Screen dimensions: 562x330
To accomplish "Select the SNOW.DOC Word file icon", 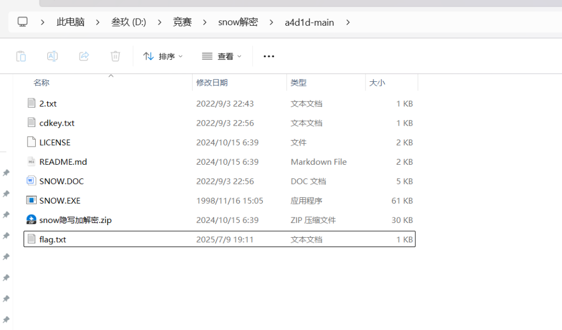I will (31, 181).
